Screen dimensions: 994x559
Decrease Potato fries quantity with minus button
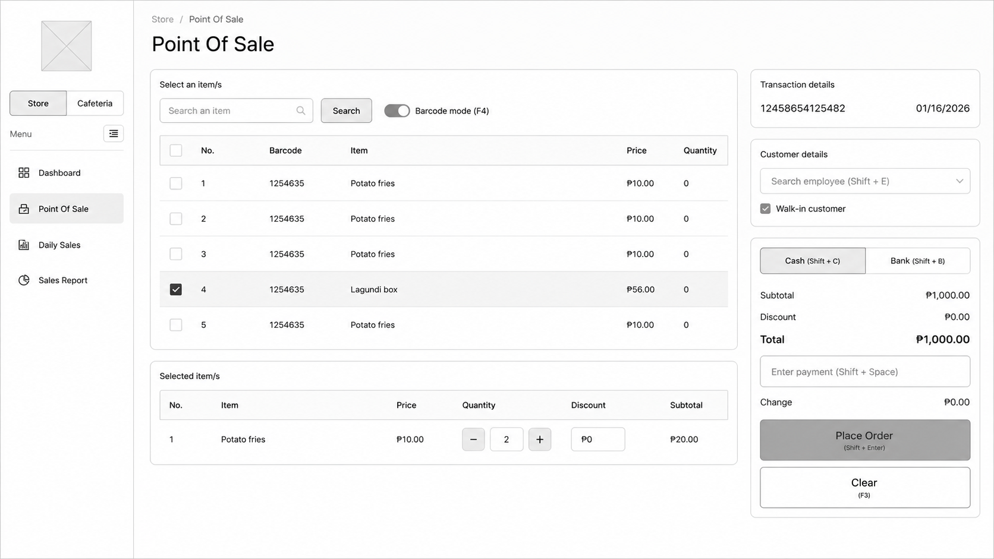click(473, 440)
